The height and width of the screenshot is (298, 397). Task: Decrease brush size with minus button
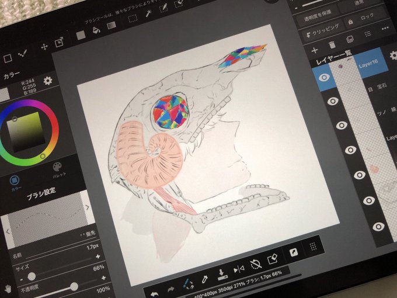pos(22,279)
